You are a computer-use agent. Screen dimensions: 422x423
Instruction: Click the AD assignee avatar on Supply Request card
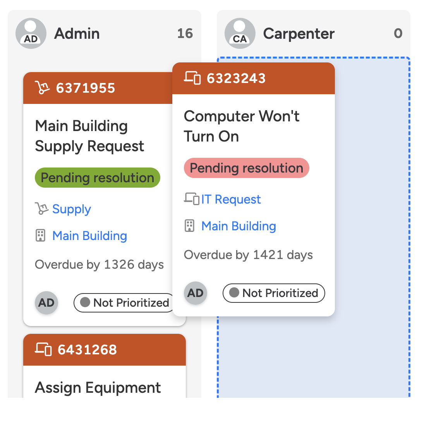pos(46,303)
